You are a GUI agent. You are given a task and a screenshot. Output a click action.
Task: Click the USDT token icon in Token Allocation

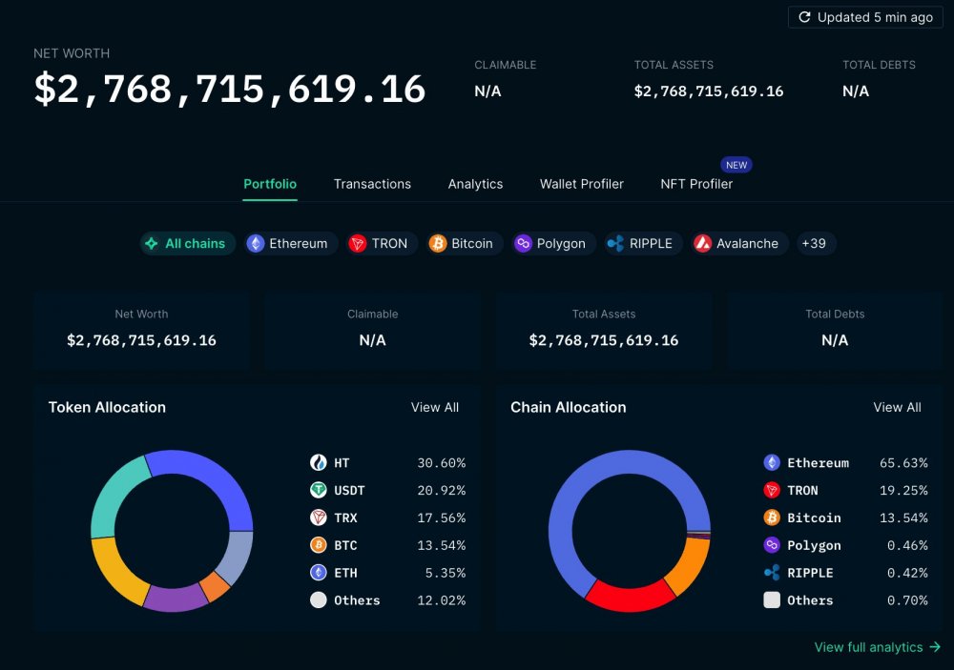[x=319, y=490]
